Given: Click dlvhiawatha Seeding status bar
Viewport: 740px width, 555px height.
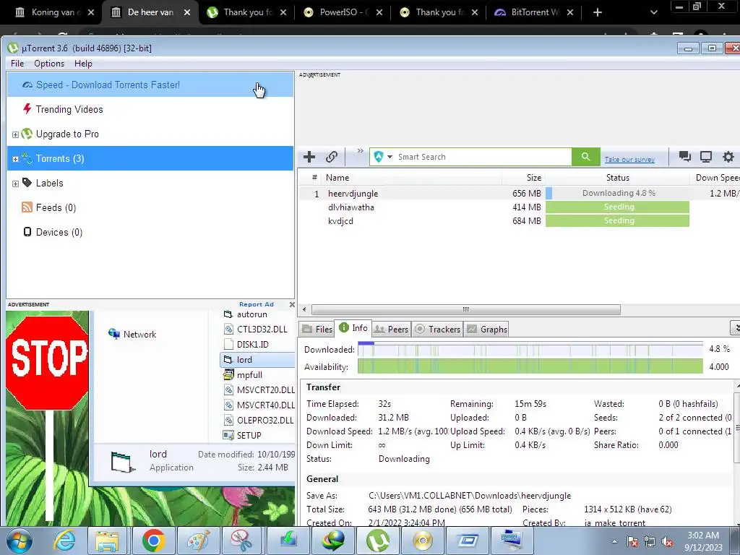Looking at the screenshot, I should tap(617, 207).
